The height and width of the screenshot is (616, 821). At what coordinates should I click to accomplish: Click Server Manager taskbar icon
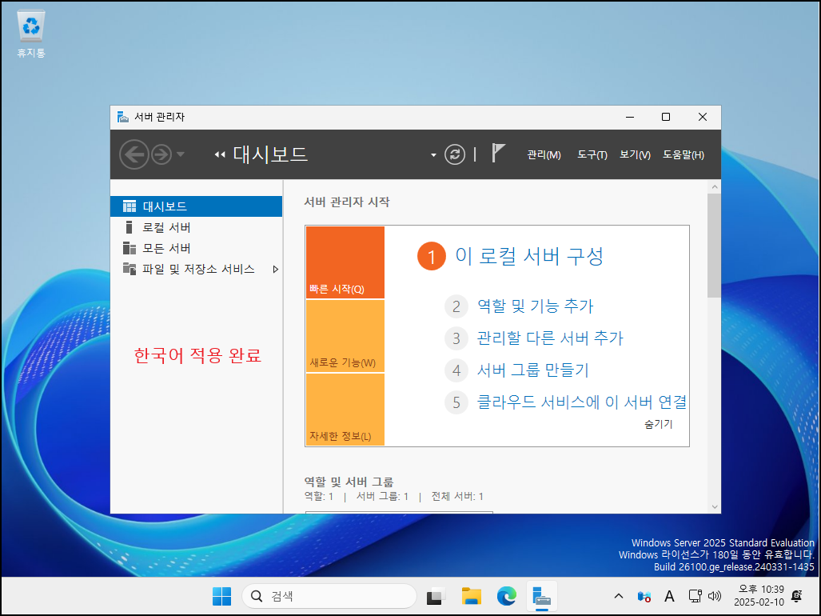(x=541, y=597)
